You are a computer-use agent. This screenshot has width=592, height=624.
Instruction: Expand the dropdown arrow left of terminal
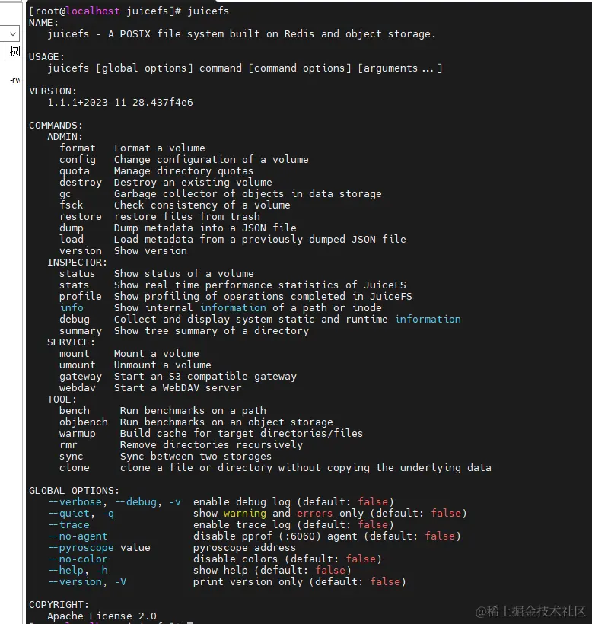coord(13,33)
